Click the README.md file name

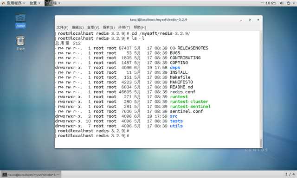tap(181, 87)
